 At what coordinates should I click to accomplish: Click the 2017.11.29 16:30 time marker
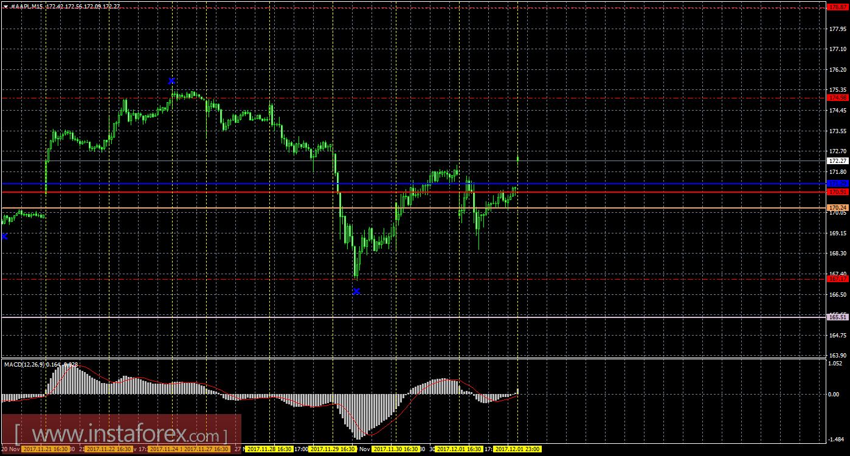click(333, 449)
